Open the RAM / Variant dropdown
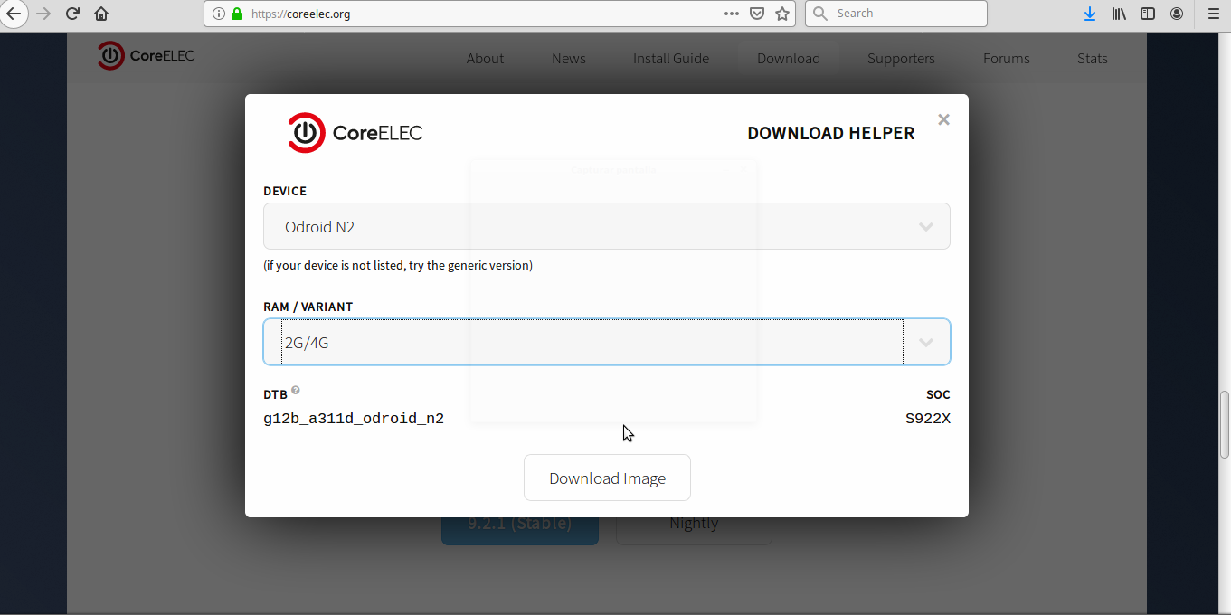The height and width of the screenshot is (615, 1231). pos(606,342)
